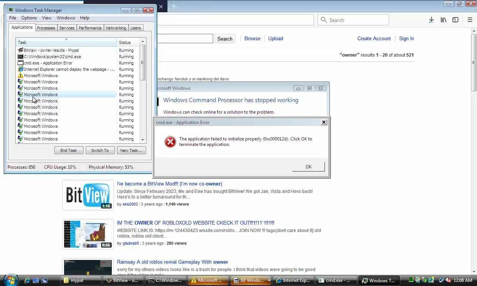Viewport: 477px width, 286px height.
Task: Expand the grouped 32 Windows taskbar dropdown arrow
Action: (269, 280)
